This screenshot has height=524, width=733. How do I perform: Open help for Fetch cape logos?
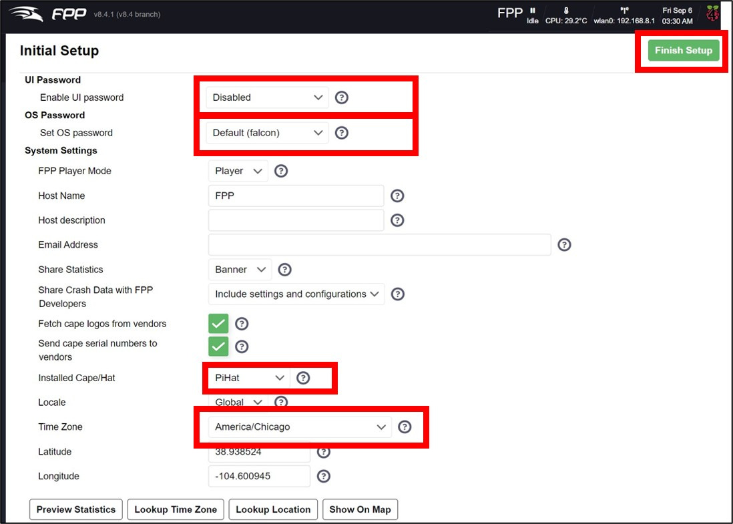click(242, 324)
